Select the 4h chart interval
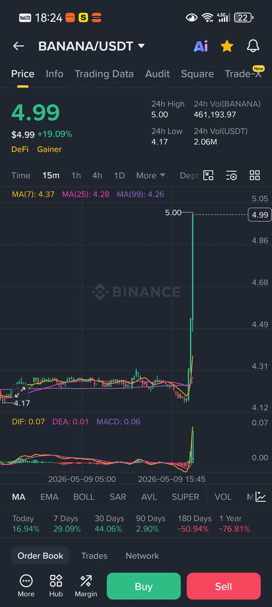 pyautogui.click(x=97, y=176)
